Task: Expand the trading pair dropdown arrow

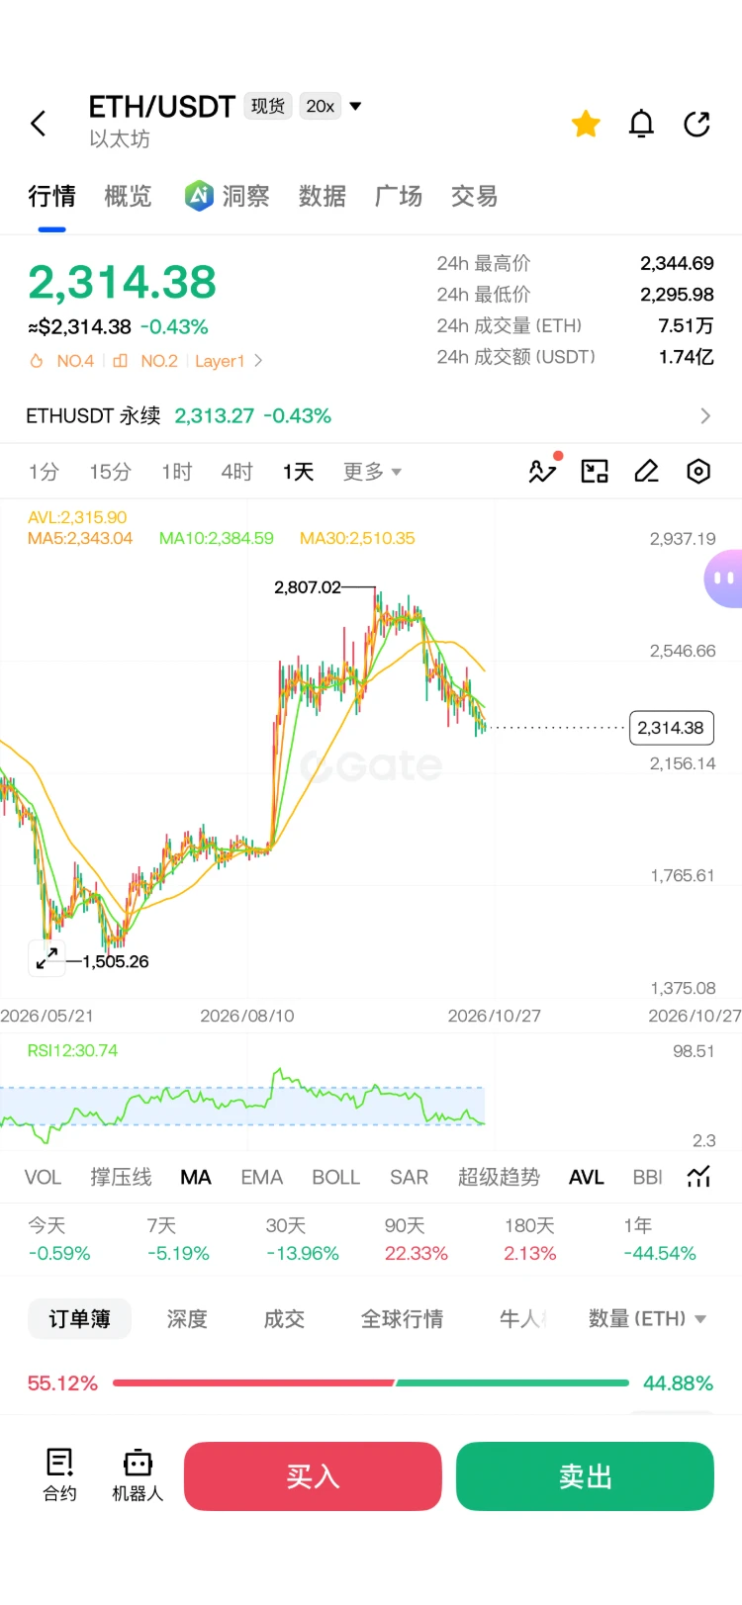Action: 356,106
